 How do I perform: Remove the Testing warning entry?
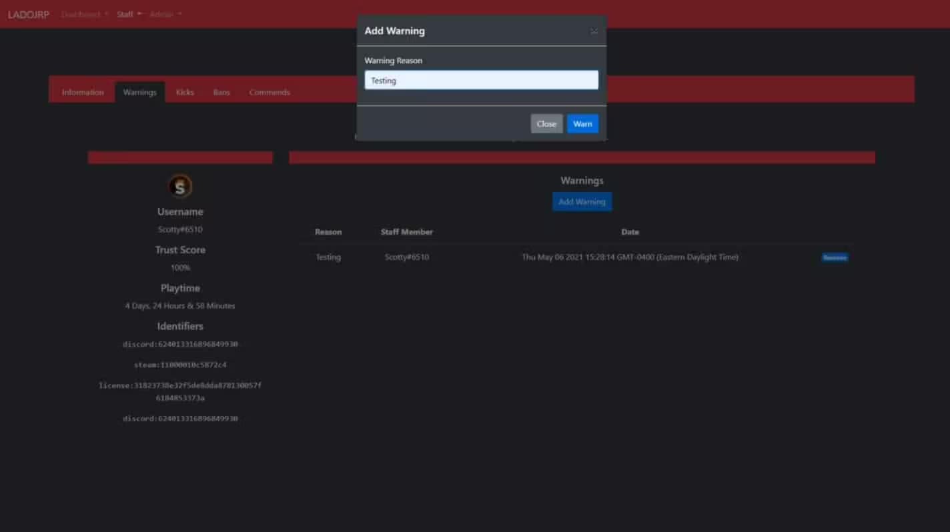coord(835,257)
